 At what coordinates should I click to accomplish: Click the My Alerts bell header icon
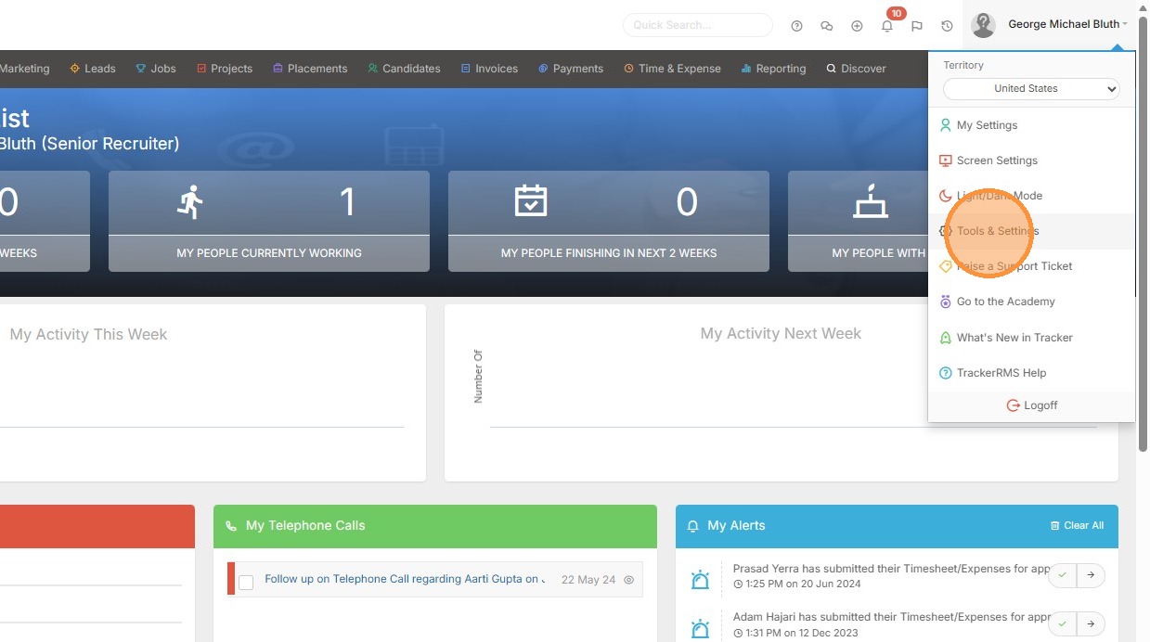[692, 526]
